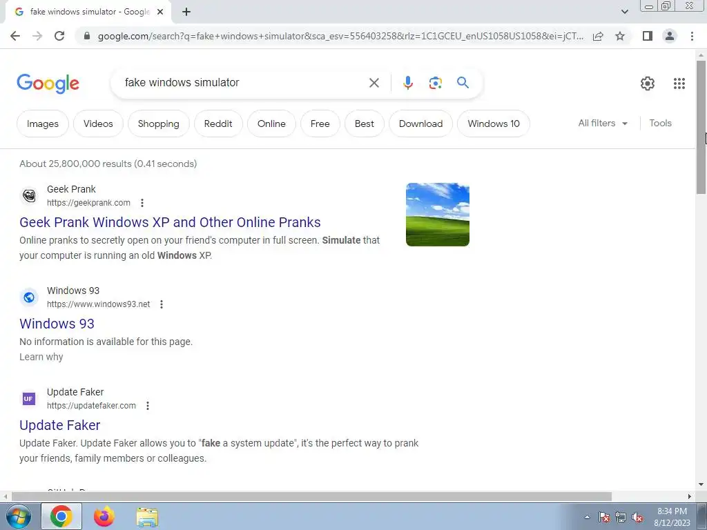The image size is (707, 530).
Task: Click the Update Faker UF favicon
Action: (29, 399)
